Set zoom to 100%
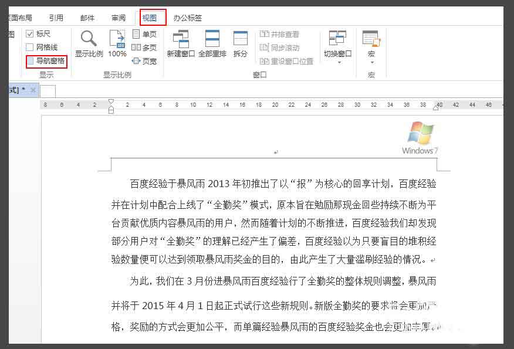This screenshot has height=349, width=514. 117,44
